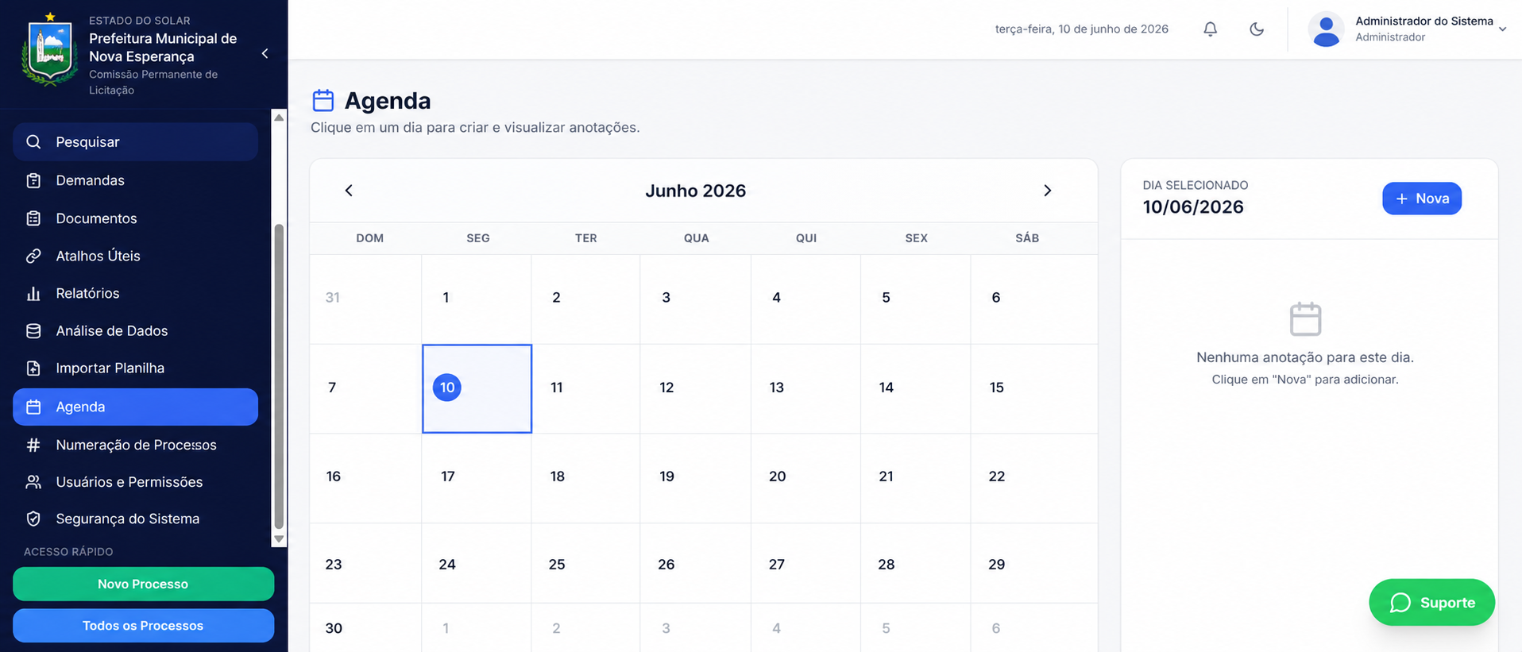Open Numeração de Processos
Viewport: 1522px width, 652px height.
135,445
